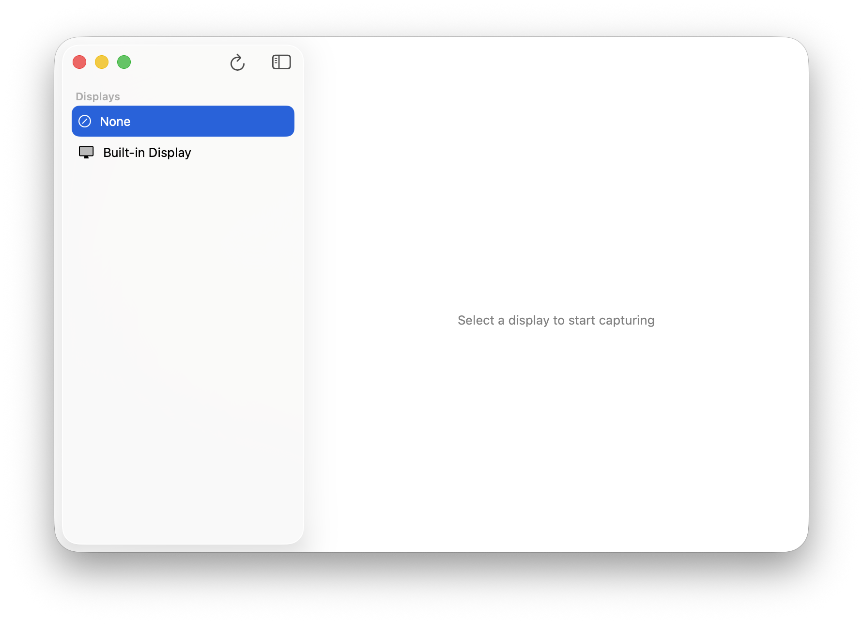The width and height of the screenshot is (863, 624).
Task: Switch selection from None to Built-in Display
Action: pyautogui.click(x=147, y=152)
